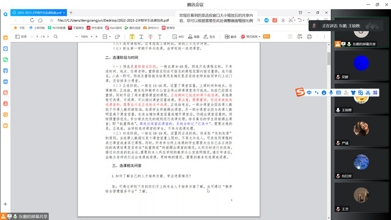Open the format conversion (格式转换) dropdown

coord(250,37)
